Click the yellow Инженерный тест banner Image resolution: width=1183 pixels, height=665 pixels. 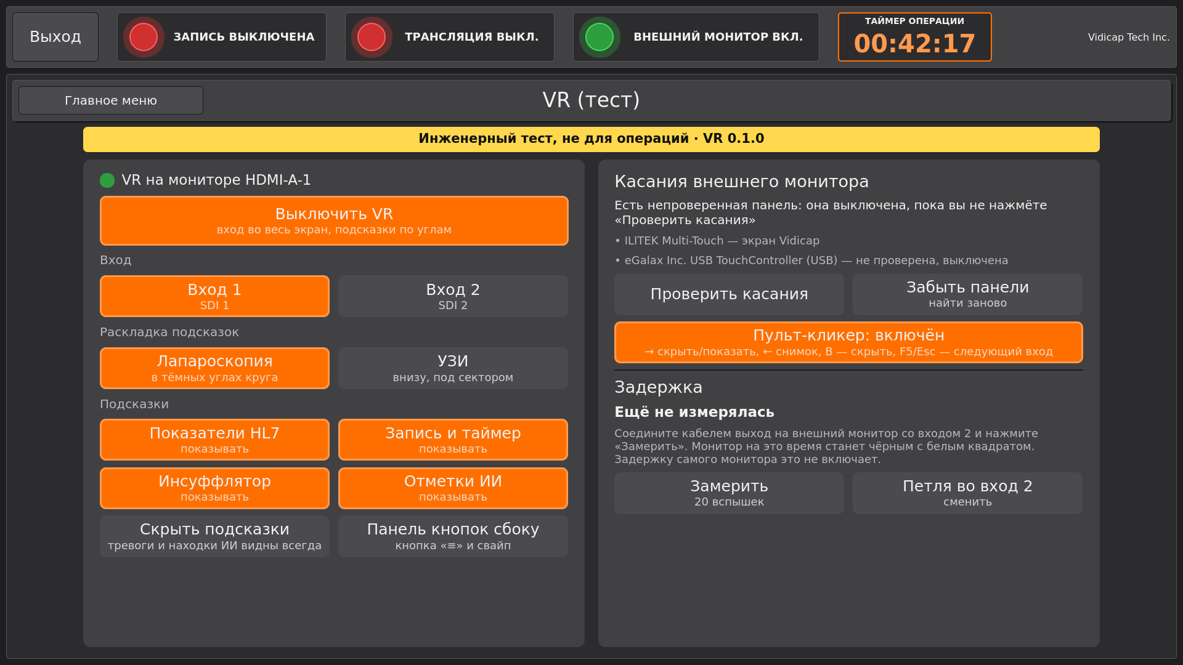click(591, 139)
